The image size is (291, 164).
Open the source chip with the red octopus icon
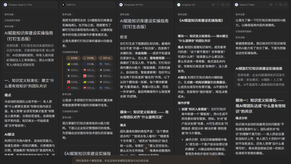click(x=73, y=88)
